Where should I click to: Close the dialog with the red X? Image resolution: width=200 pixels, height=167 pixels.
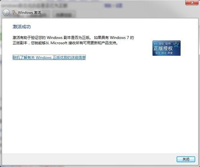pos(192,2)
